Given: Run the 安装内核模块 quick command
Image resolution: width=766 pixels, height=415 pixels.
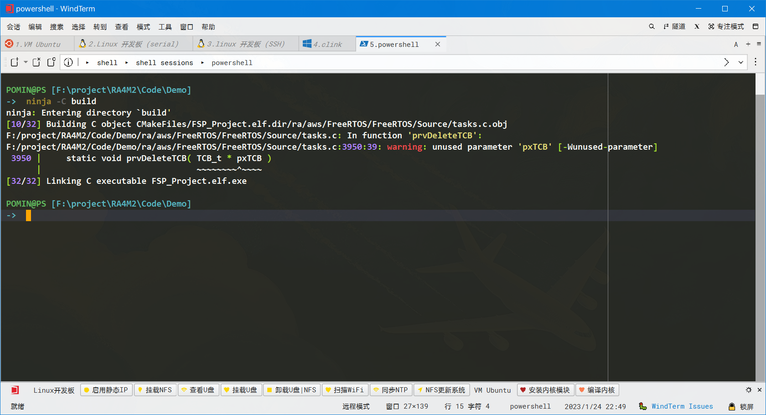Looking at the screenshot, I should click(545, 390).
